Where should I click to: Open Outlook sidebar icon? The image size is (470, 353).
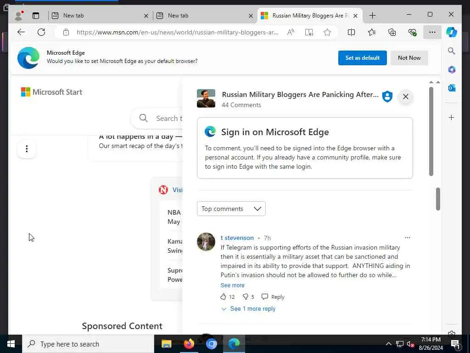[x=452, y=88]
